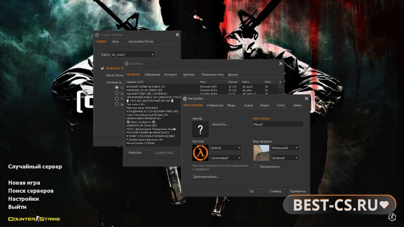Viewport: 404px width, 227px height.
Task: Close the Серверы window
Action: [281, 64]
